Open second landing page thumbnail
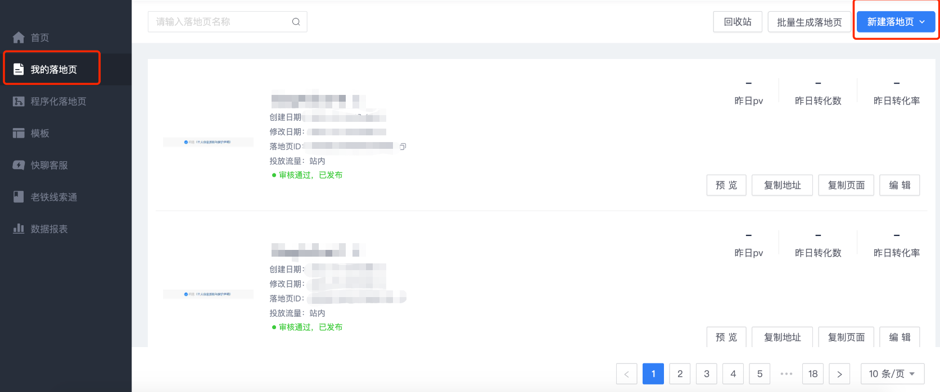940x392 pixels. 208,294
